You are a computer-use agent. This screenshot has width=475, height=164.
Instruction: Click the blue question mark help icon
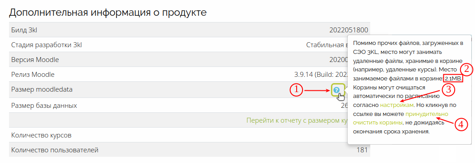336,89
